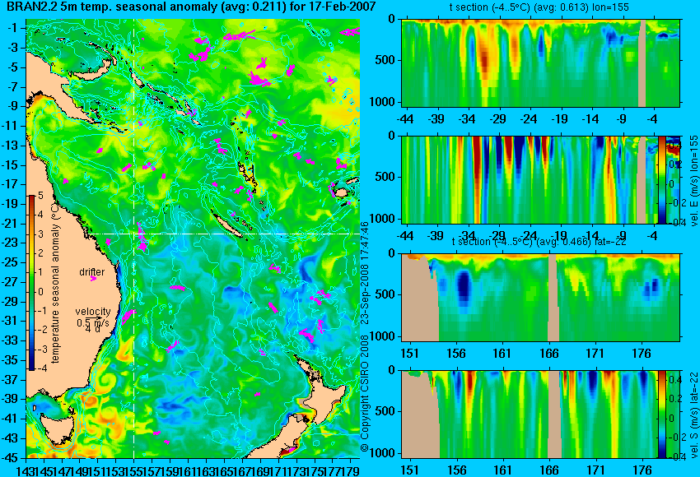The width and height of the screenshot is (700, 477).
Task: Click the tan land gap in the lat=-22 temperature section near 166
Action: (553, 298)
